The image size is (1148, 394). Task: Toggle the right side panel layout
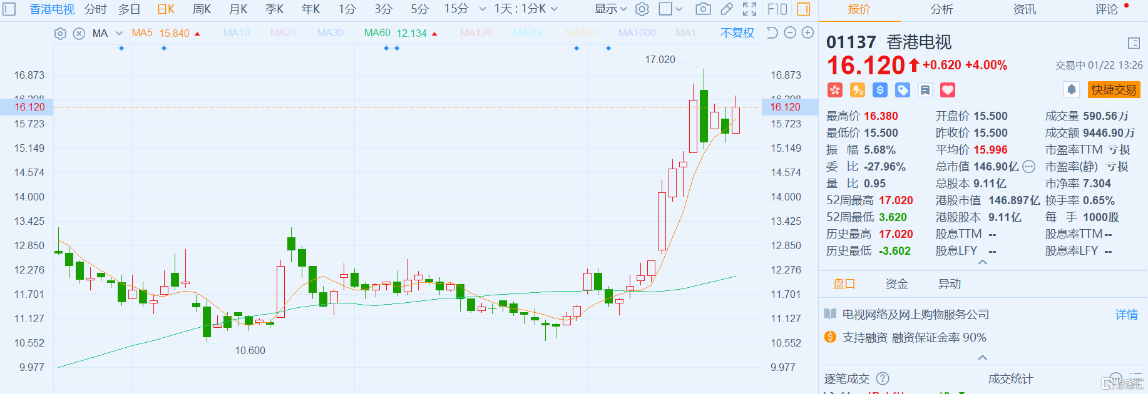(x=804, y=9)
